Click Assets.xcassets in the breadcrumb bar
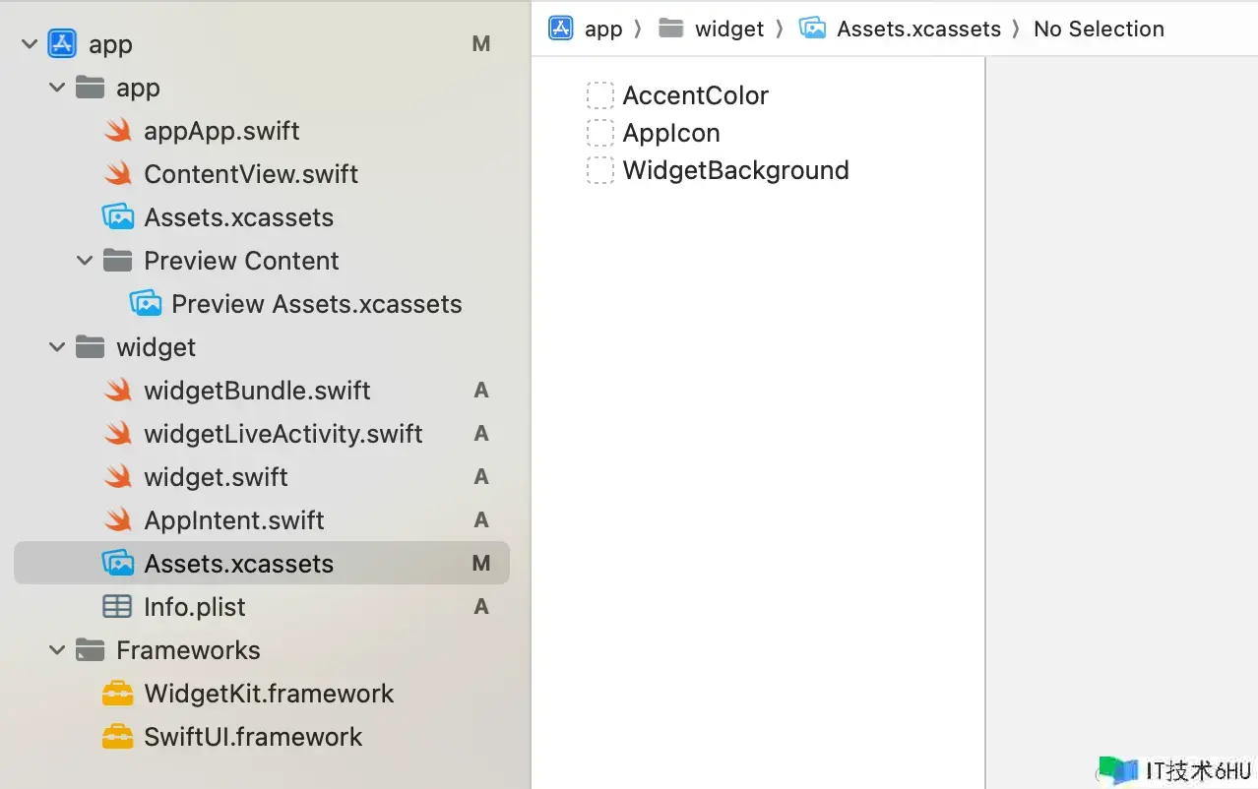The width and height of the screenshot is (1258, 789). tap(917, 29)
